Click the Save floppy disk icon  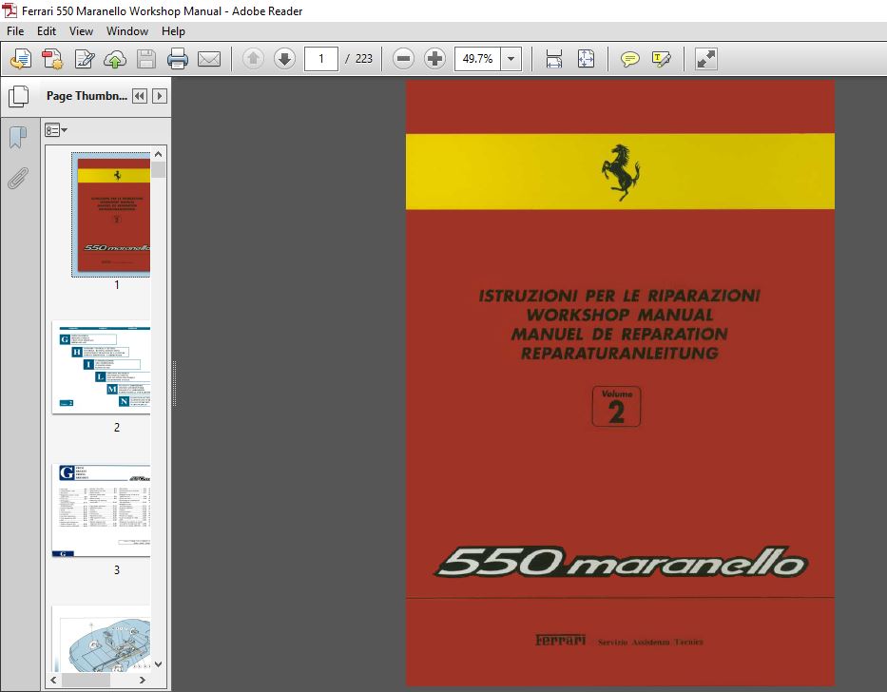click(146, 59)
